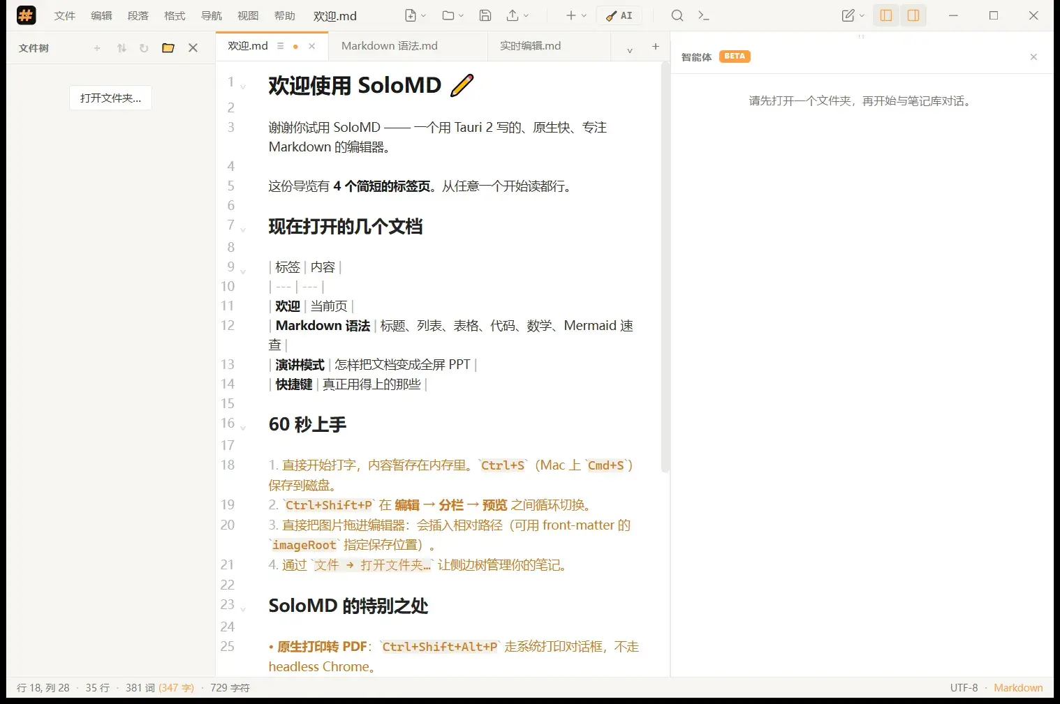Refresh the file tree
The width and height of the screenshot is (1060, 704).
coord(144,48)
